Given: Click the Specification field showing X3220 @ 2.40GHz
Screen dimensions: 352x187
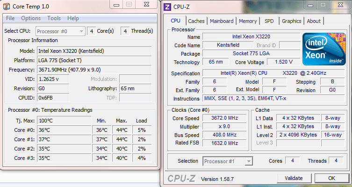Looking at the screenshot, I should 273,73.
